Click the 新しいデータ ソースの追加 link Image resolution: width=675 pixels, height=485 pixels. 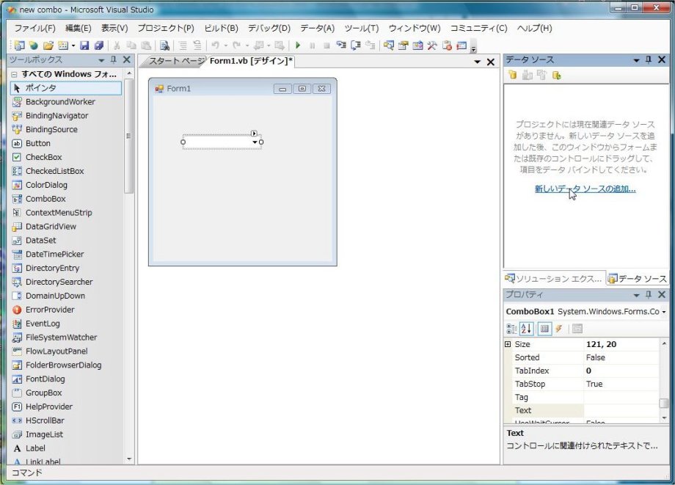[x=585, y=189]
